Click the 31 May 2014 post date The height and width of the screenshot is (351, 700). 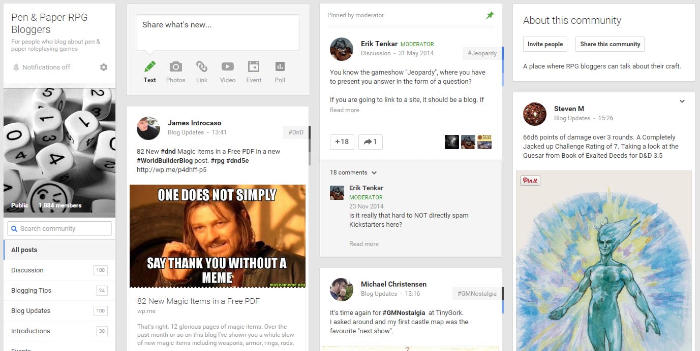point(416,53)
